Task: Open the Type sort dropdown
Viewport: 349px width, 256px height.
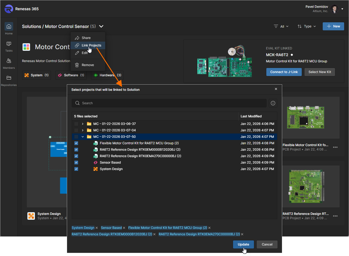Action: point(307,26)
